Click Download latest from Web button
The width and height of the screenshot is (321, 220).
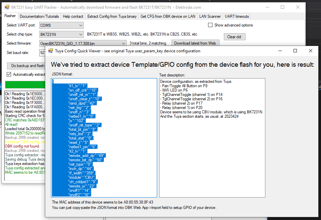click(x=195, y=43)
